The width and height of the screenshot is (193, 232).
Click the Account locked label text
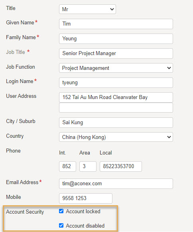pyautogui.click(x=83, y=211)
